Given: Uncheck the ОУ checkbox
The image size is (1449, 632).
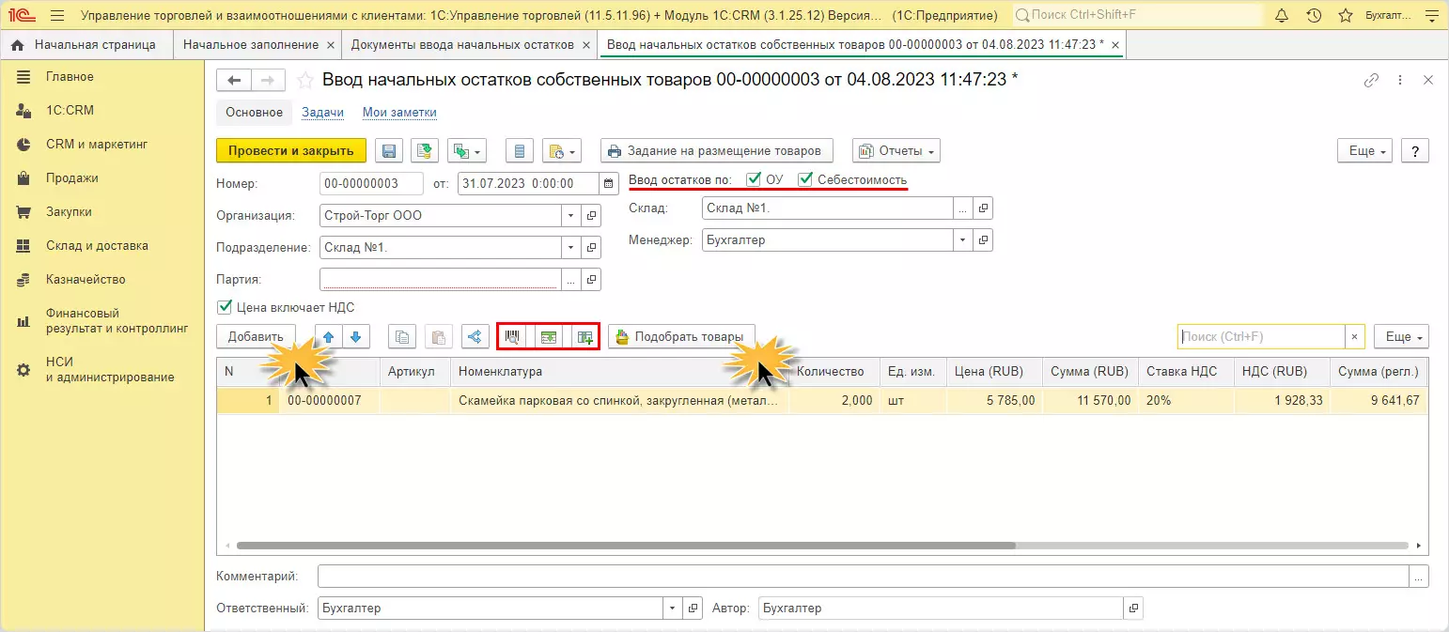Looking at the screenshot, I should pyautogui.click(x=753, y=179).
